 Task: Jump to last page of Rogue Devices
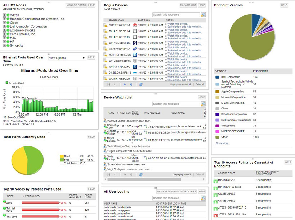[131, 84]
